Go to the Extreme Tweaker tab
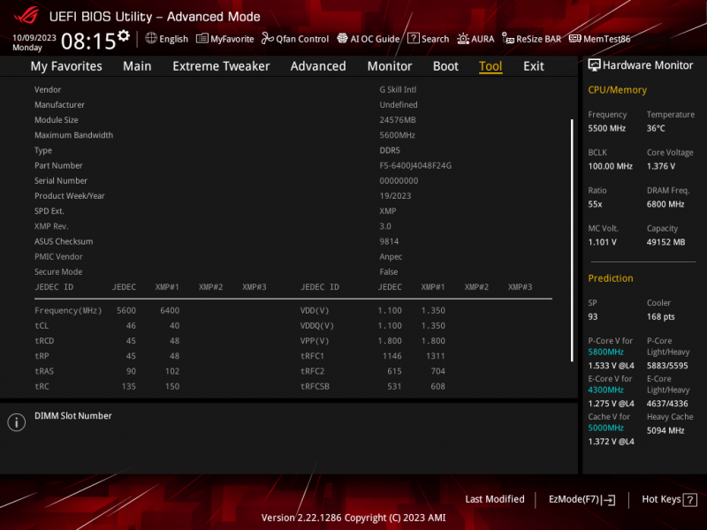The height and width of the screenshot is (530, 707). click(221, 66)
